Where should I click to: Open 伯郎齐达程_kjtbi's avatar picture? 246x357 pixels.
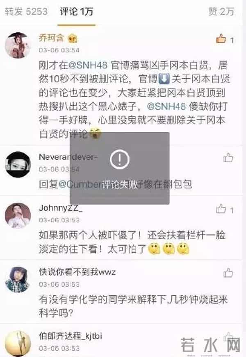(18, 343)
